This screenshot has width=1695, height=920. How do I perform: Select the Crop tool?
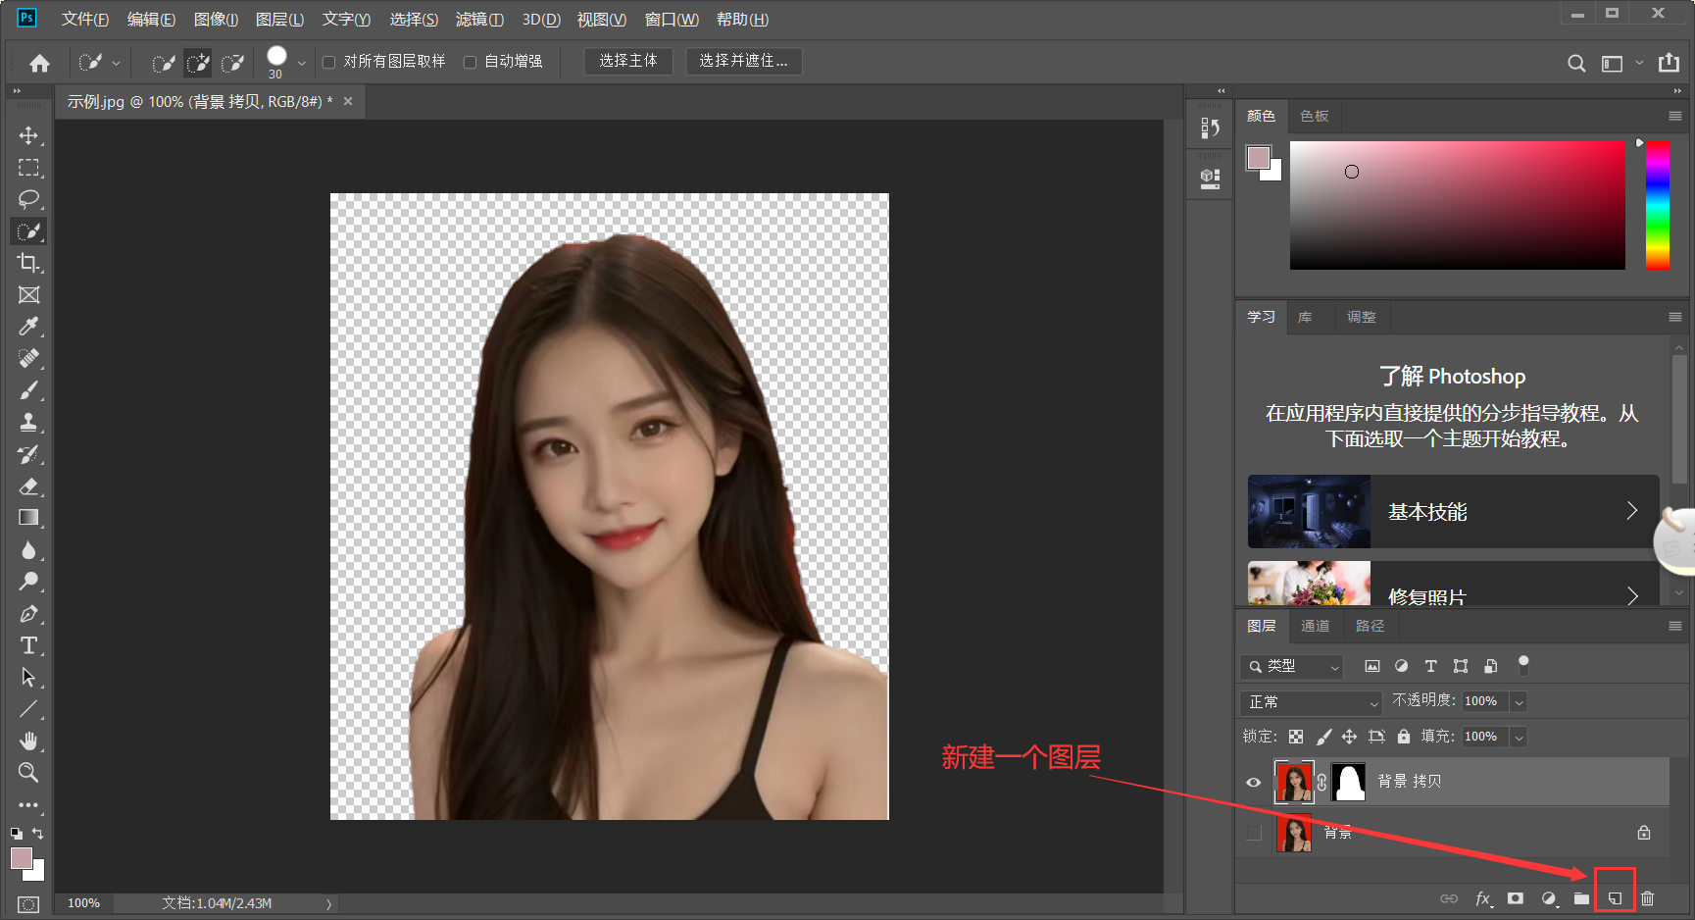tap(28, 263)
